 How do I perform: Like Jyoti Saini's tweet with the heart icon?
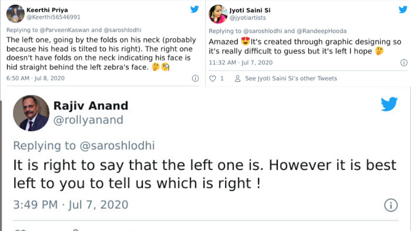[x=213, y=79]
